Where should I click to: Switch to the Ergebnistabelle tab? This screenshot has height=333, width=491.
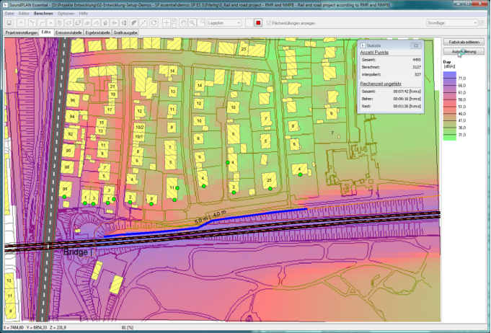tap(97, 33)
